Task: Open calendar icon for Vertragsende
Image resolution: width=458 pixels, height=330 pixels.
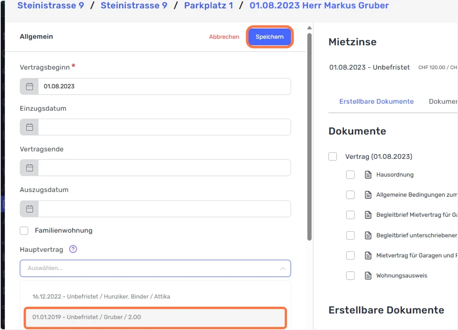Action: [29, 168]
